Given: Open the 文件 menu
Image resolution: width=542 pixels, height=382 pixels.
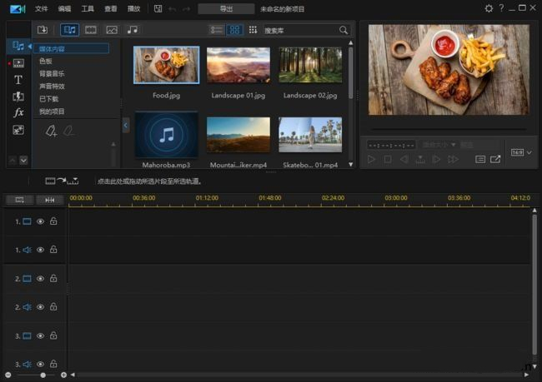Looking at the screenshot, I should [42, 8].
